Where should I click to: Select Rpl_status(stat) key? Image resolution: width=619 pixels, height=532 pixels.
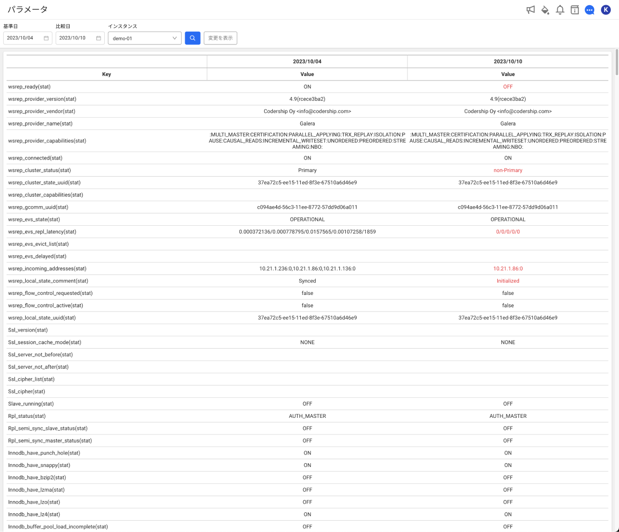coord(27,416)
